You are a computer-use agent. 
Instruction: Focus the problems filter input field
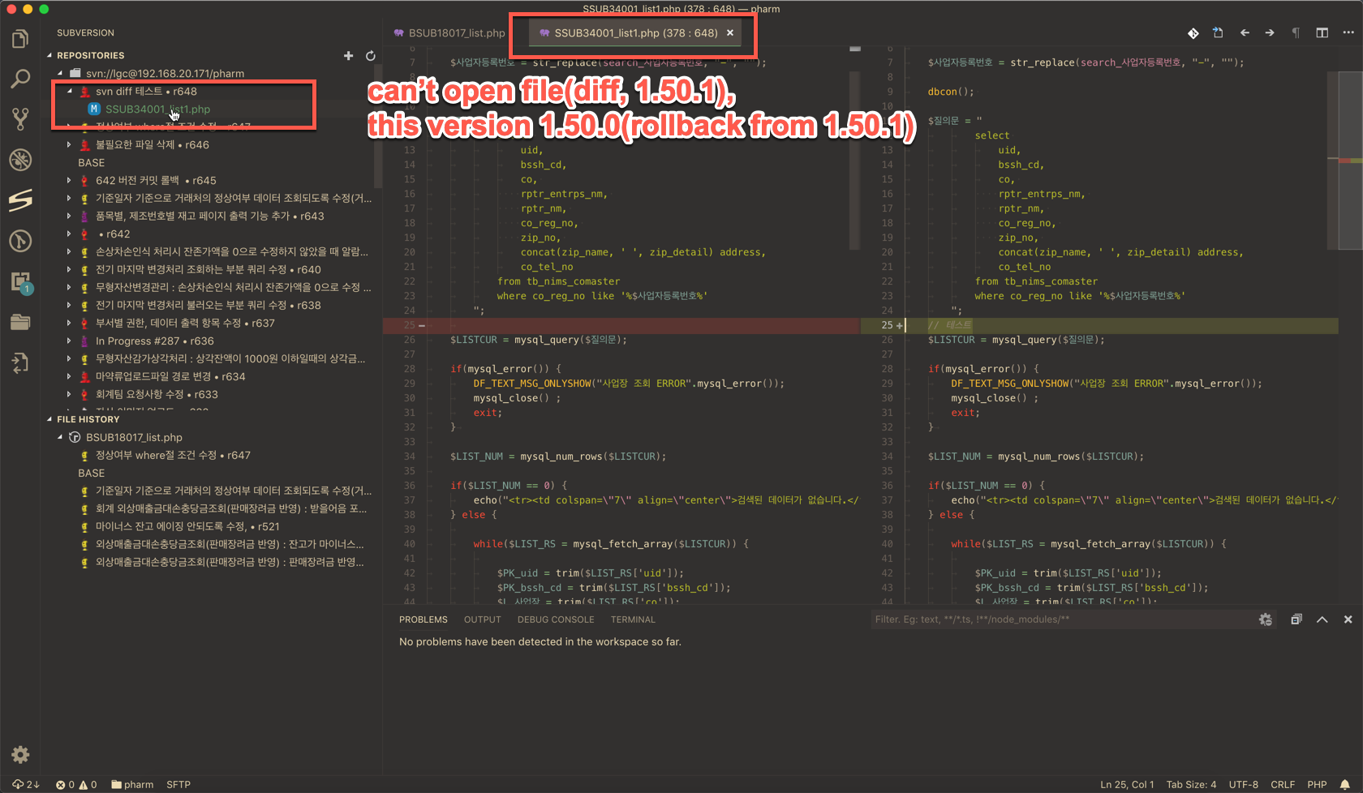click(1063, 619)
